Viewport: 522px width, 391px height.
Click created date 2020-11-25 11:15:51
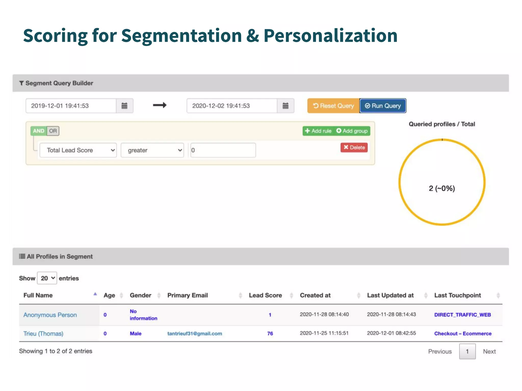tap(324, 333)
